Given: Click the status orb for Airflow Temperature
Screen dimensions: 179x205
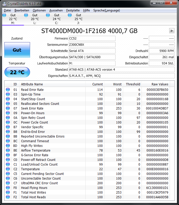Looking at the screenshot, I should (8, 150).
